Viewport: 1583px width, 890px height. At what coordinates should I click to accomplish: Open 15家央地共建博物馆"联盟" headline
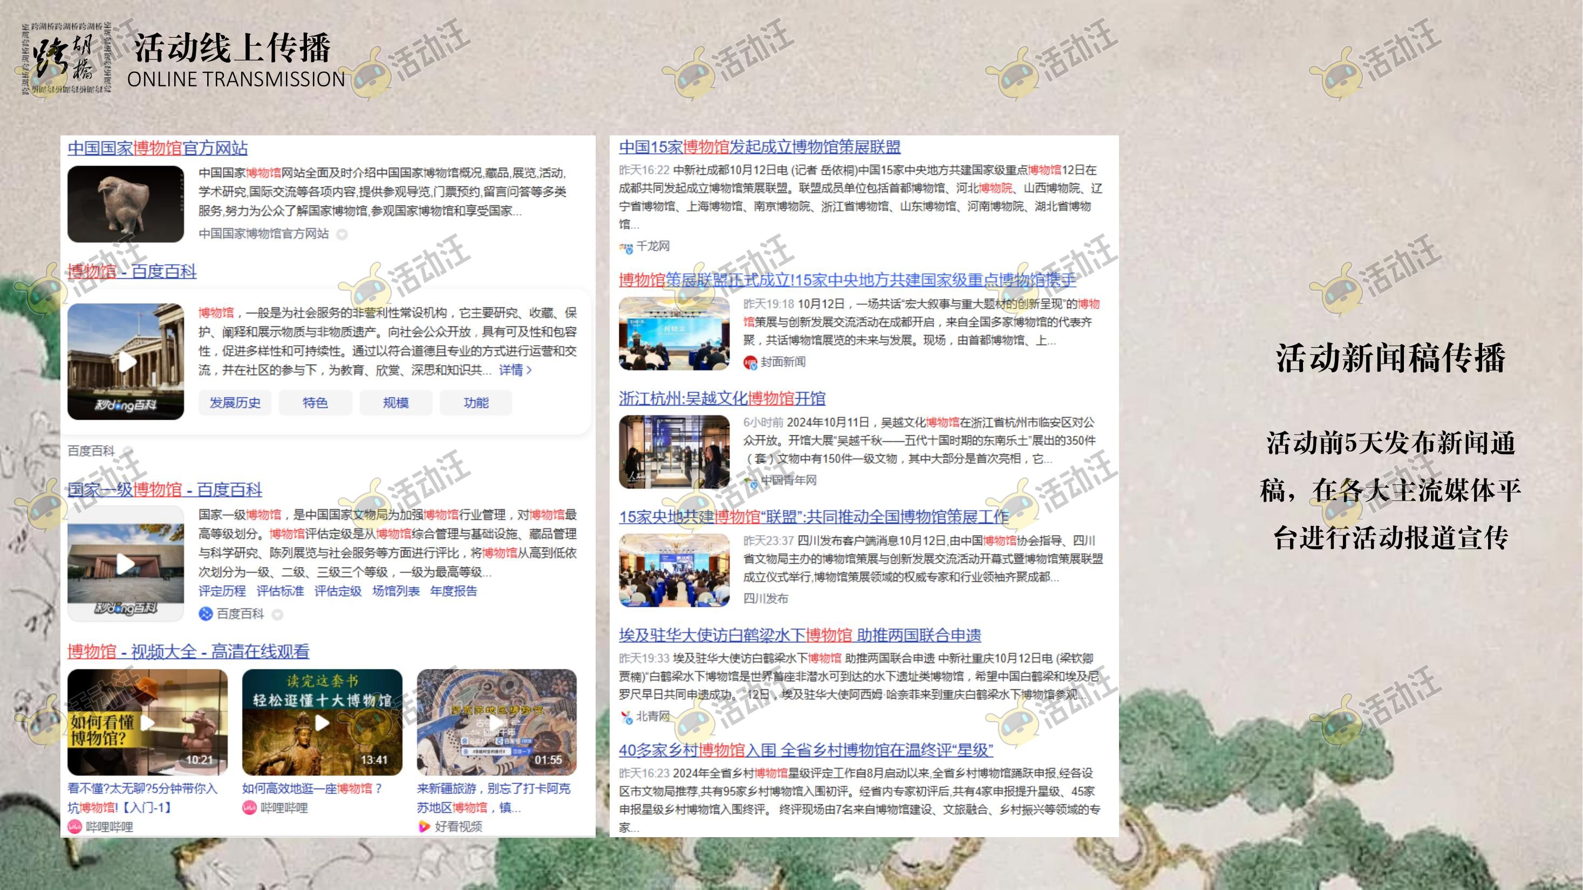(814, 517)
